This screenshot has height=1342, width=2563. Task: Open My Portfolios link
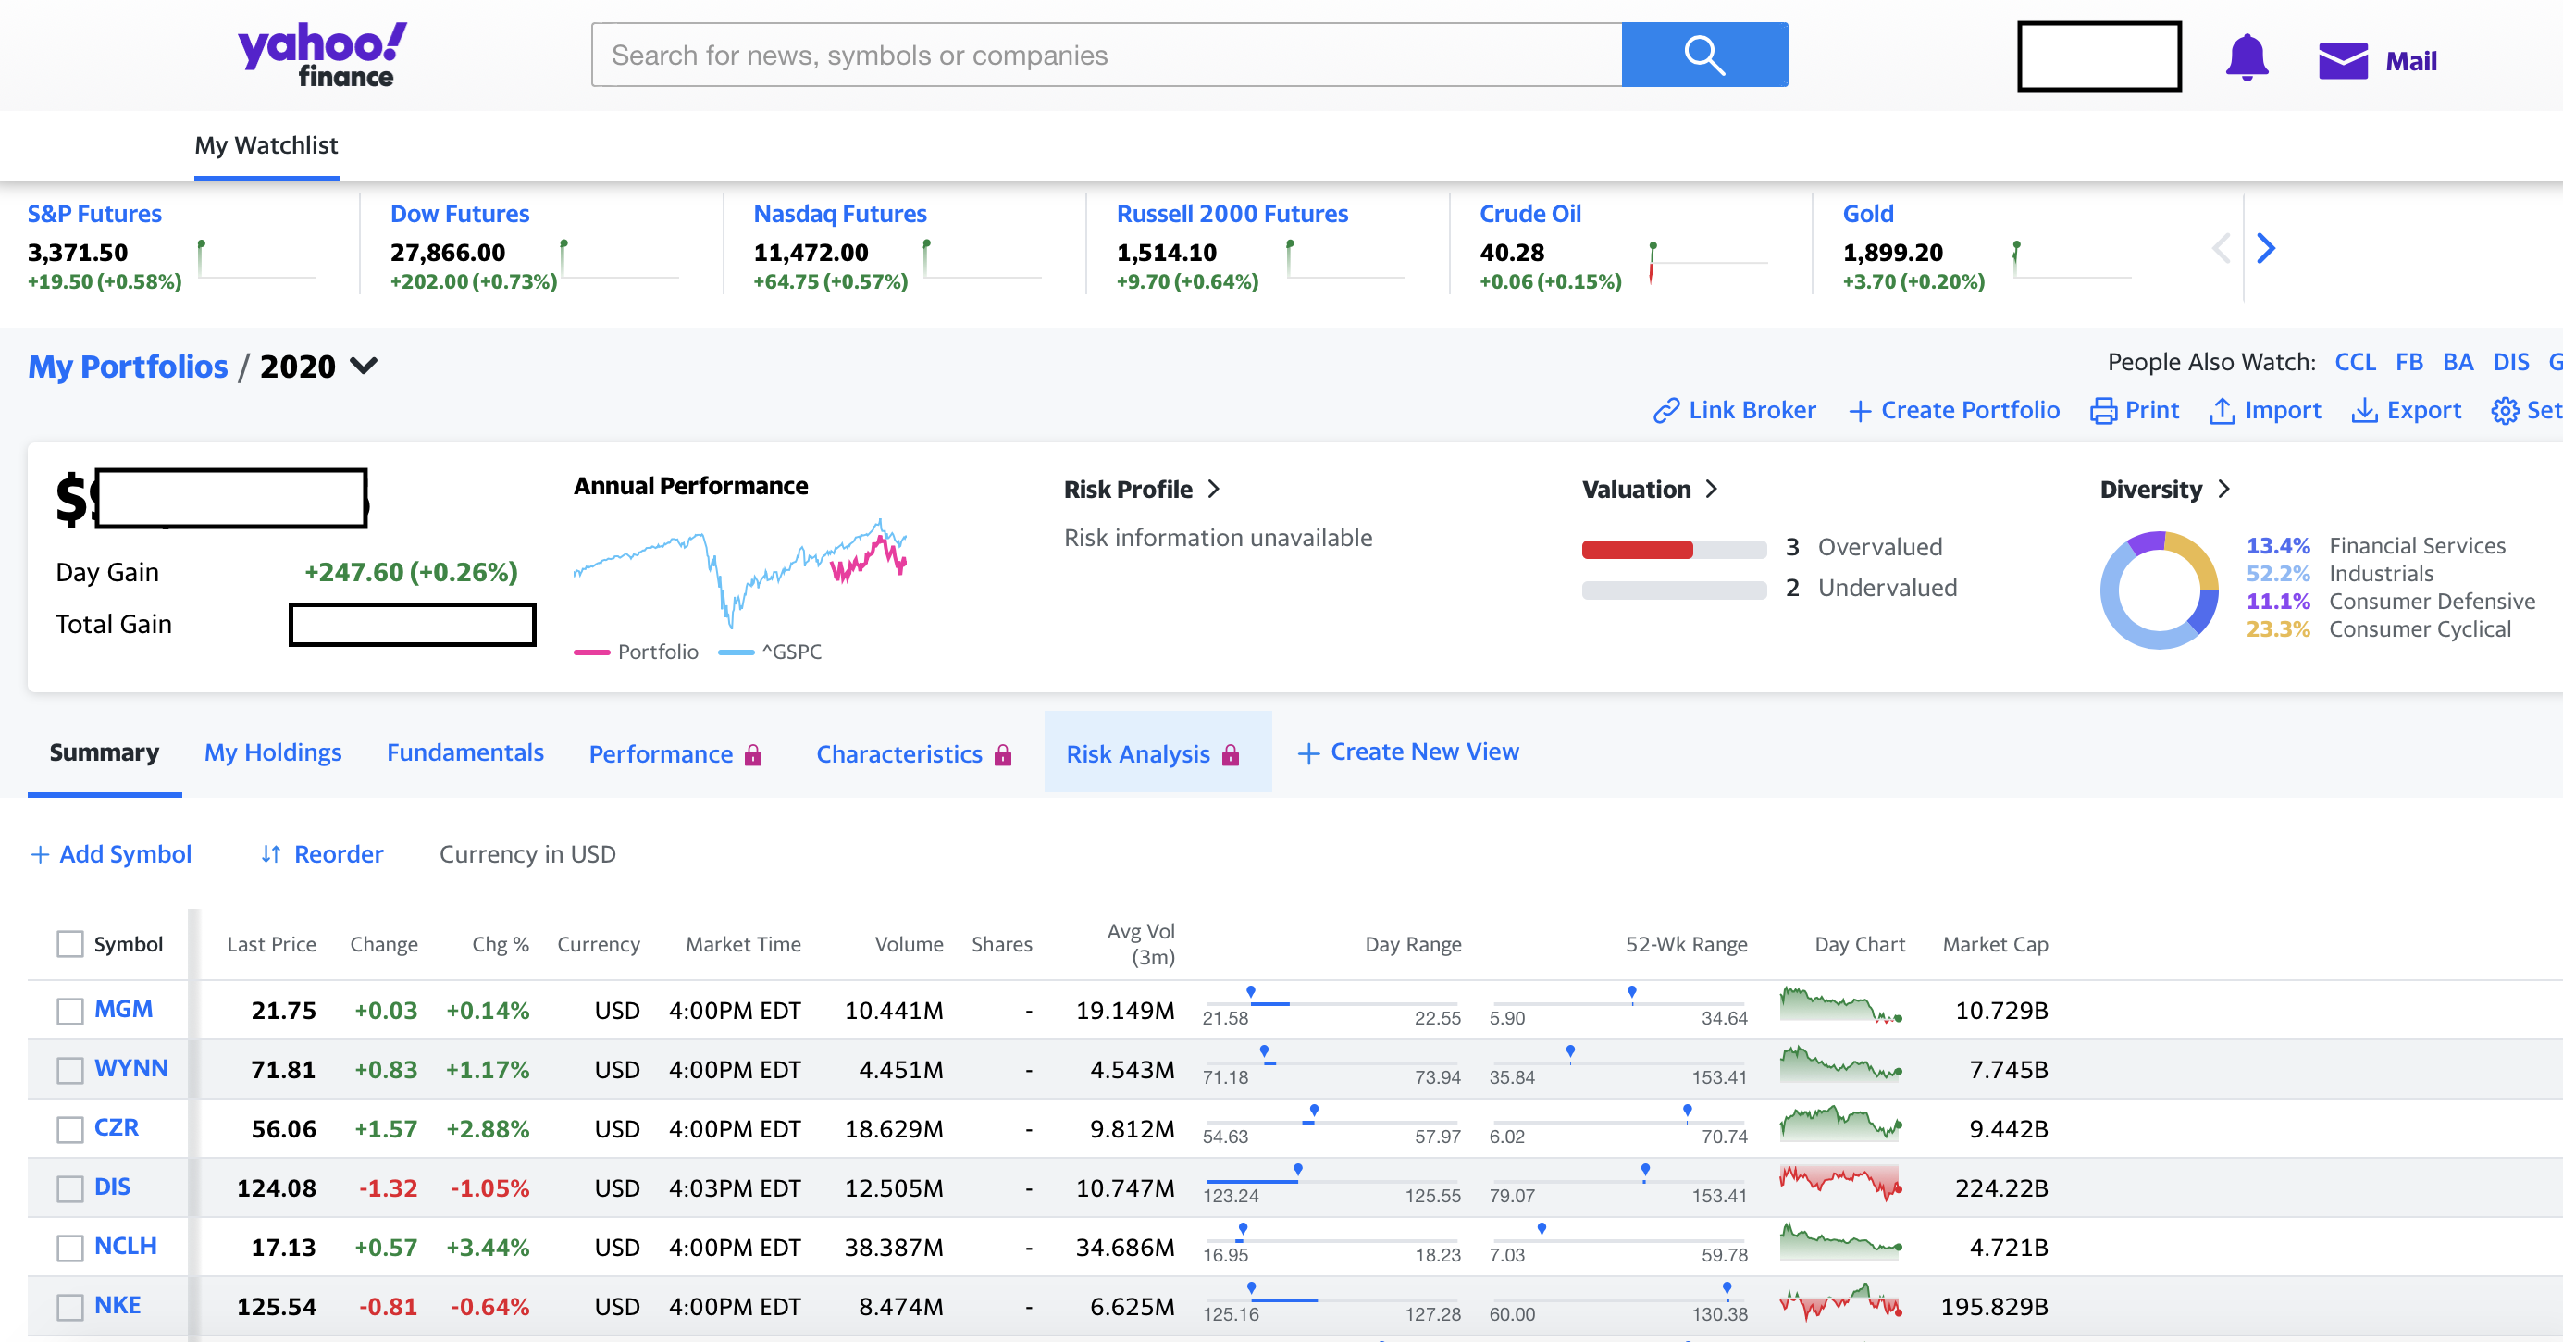point(128,367)
